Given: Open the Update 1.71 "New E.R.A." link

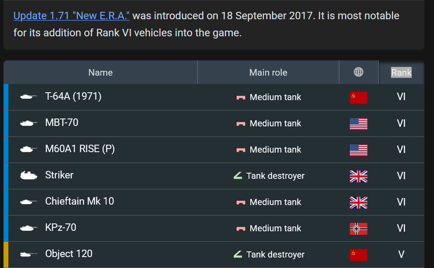Looking at the screenshot, I should [71, 16].
